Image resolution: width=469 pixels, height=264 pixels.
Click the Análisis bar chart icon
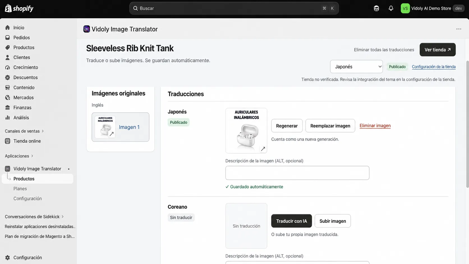point(8,118)
